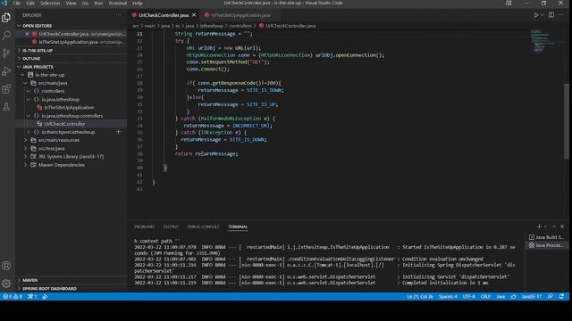The image size is (572, 321).
Task: Select the Java Build terminal entry
Action: point(546,237)
